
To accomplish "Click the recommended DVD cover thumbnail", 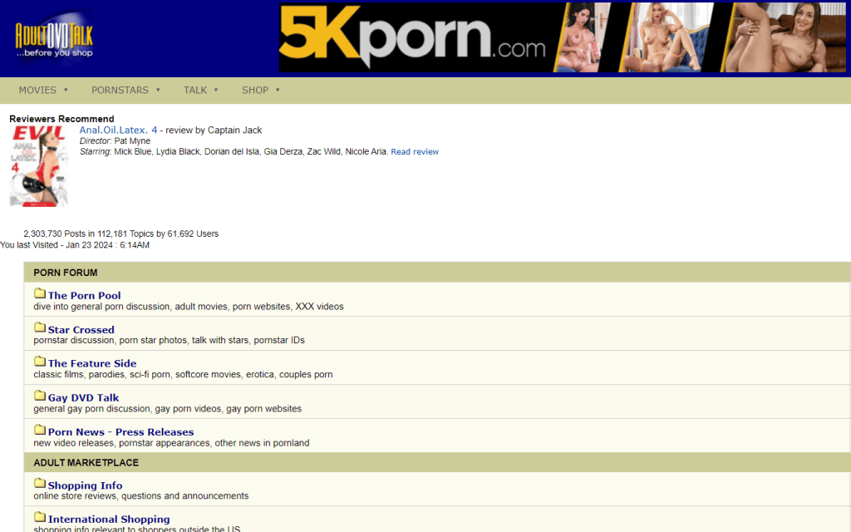I will point(38,166).
